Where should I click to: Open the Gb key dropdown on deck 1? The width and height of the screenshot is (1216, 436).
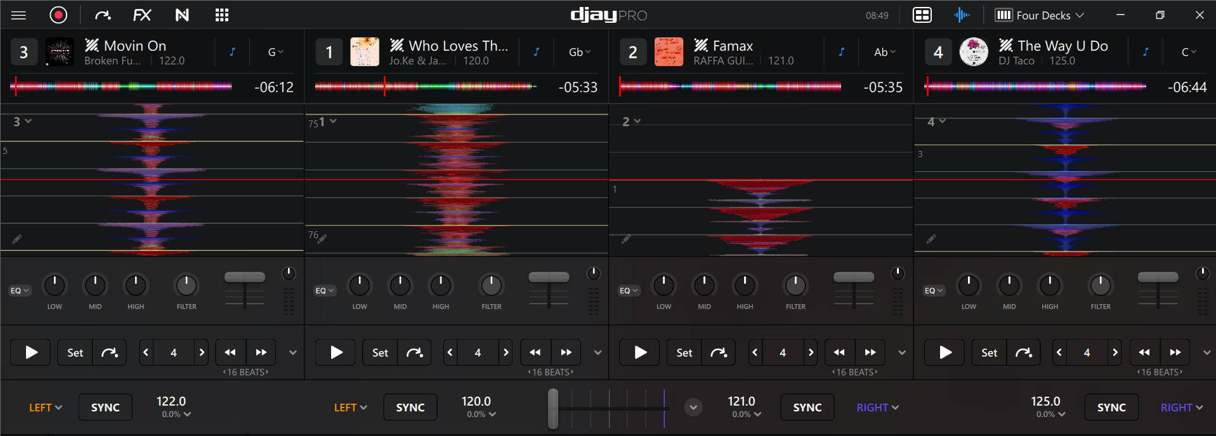(x=580, y=52)
